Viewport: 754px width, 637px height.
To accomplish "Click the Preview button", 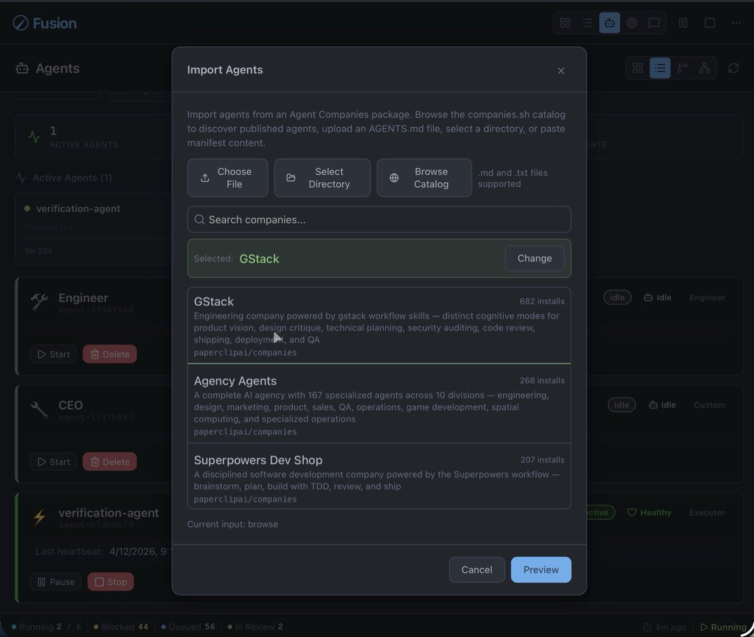I will [541, 570].
